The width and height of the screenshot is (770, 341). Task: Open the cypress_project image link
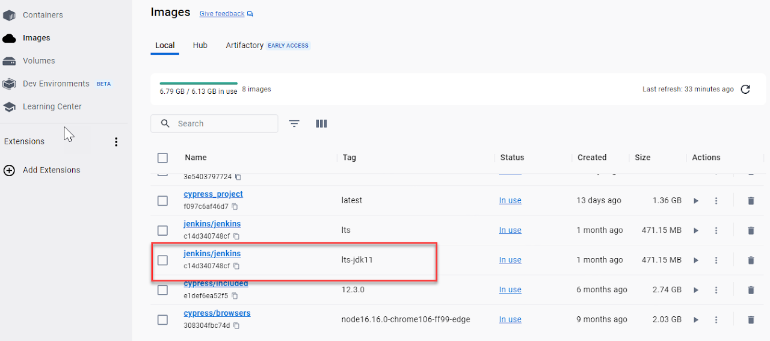coord(214,194)
